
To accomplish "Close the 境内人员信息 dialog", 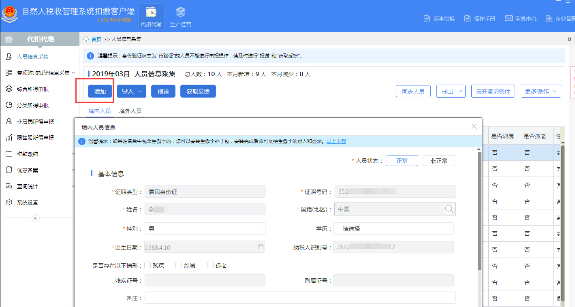I will pyautogui.click(x=474, y=127).
